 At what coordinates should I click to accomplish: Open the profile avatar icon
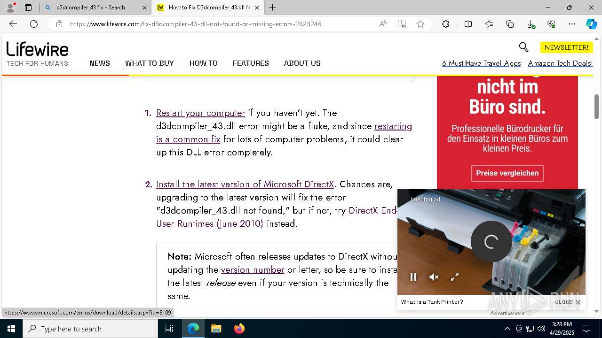[x=10, y=8]
